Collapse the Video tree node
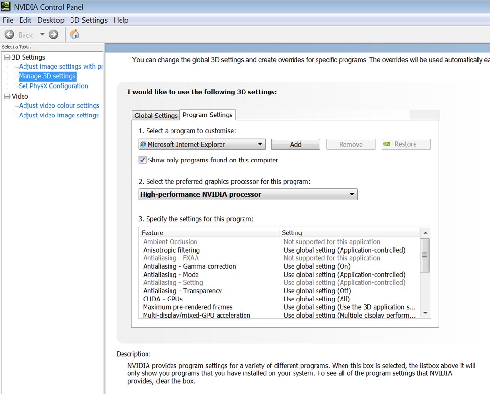The height and width of the screenshot is (394, 490). [7, 96]
